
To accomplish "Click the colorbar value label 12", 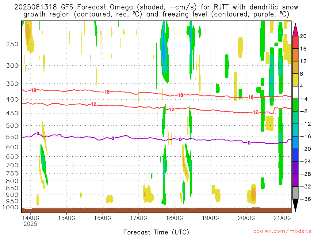I will [x=303, y=61].
